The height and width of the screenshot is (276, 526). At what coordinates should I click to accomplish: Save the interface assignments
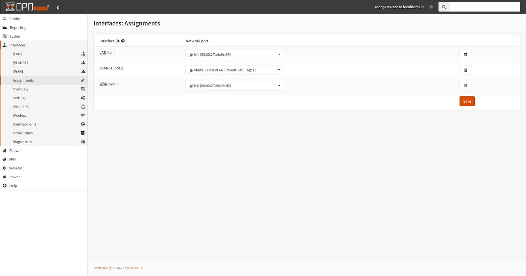pyautogui.click(x=467, y=101)
